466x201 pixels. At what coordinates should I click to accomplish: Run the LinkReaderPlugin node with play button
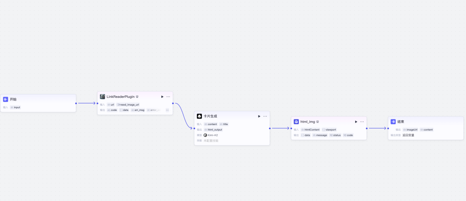pos(162,97)
